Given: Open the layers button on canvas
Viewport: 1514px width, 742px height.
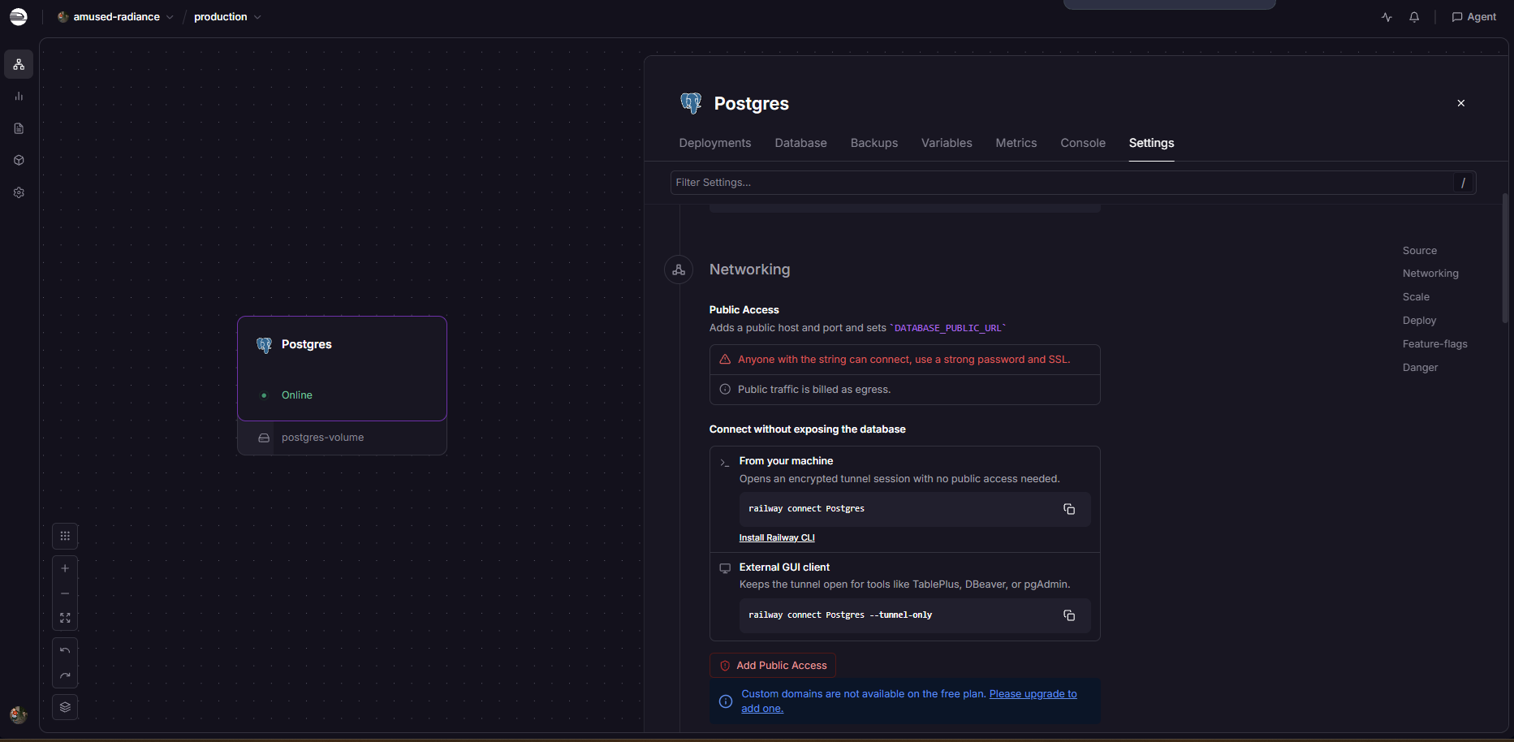Looking at the screenshot, I should point(65,707).
